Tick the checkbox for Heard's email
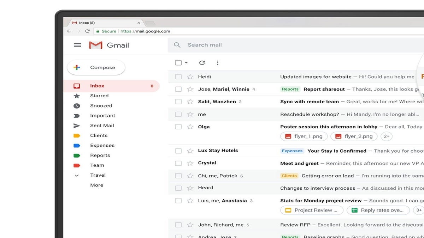Screen dimensions: 424x238 click(178, 188)
